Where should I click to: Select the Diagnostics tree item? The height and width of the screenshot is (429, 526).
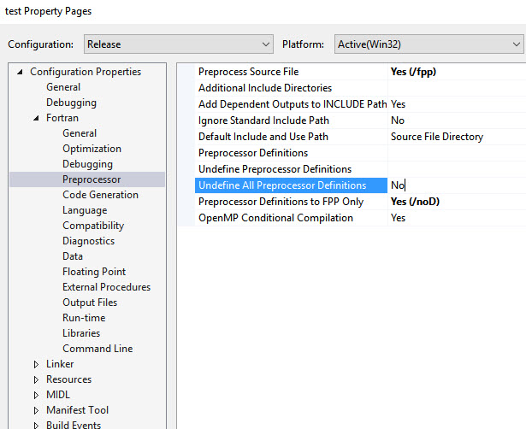click(88, 241)
